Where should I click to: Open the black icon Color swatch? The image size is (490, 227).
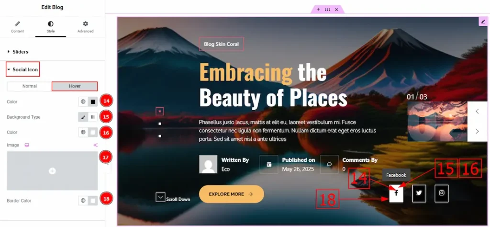[x=93, y=102]
